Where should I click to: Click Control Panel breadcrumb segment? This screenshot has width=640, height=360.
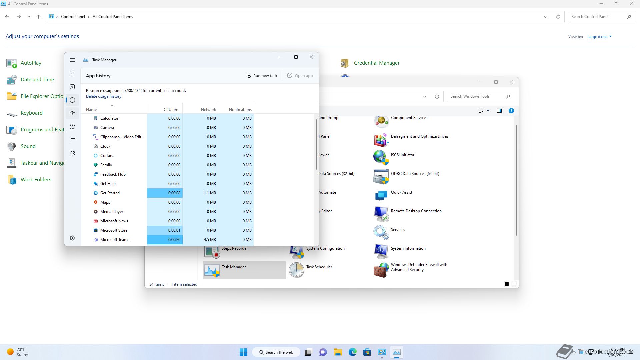(73, 17)
